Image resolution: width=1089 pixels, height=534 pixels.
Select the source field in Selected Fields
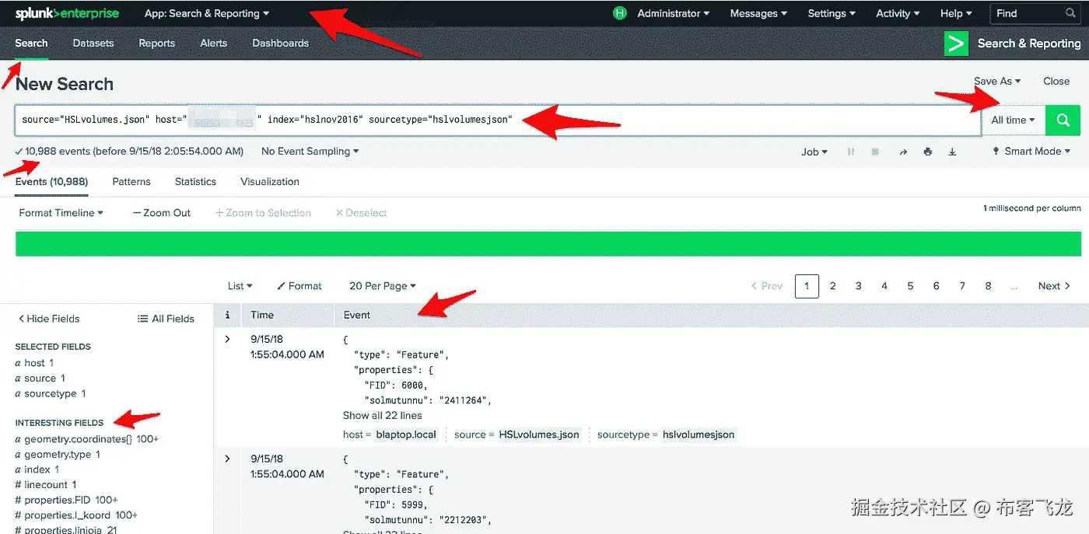coord(40,379)
